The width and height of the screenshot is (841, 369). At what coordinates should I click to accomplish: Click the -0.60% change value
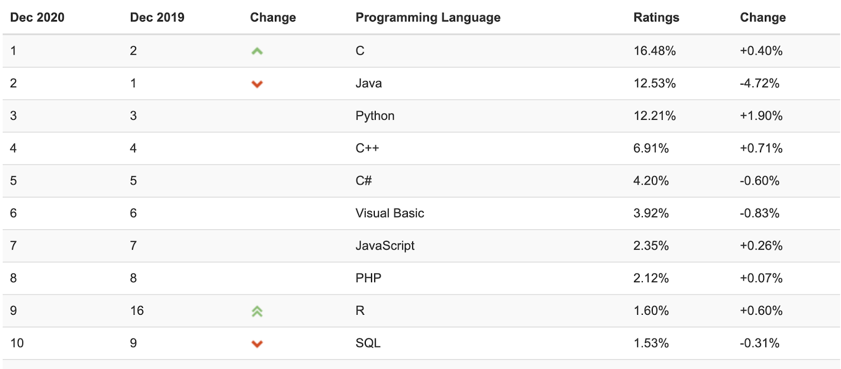coord(760,181)
